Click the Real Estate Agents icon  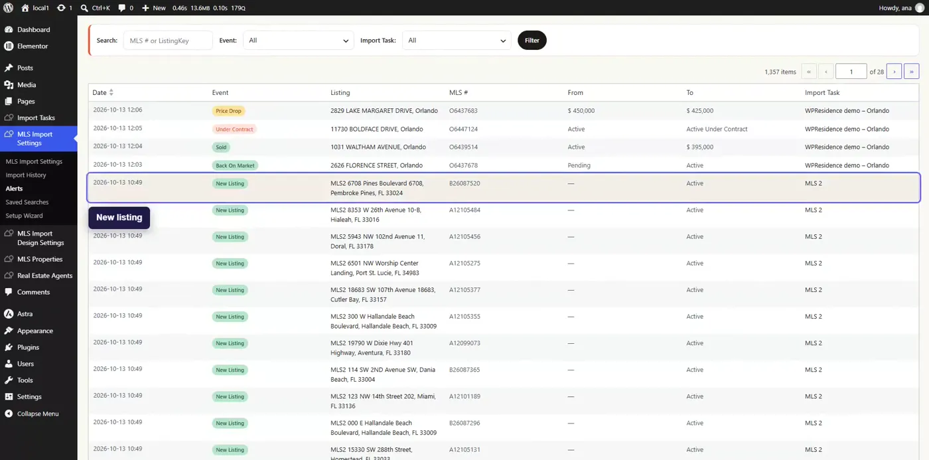(x=9, y=275)
